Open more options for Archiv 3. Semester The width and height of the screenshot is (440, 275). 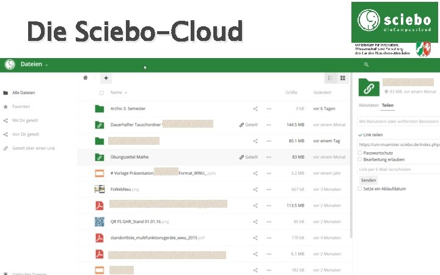point(269,109)
